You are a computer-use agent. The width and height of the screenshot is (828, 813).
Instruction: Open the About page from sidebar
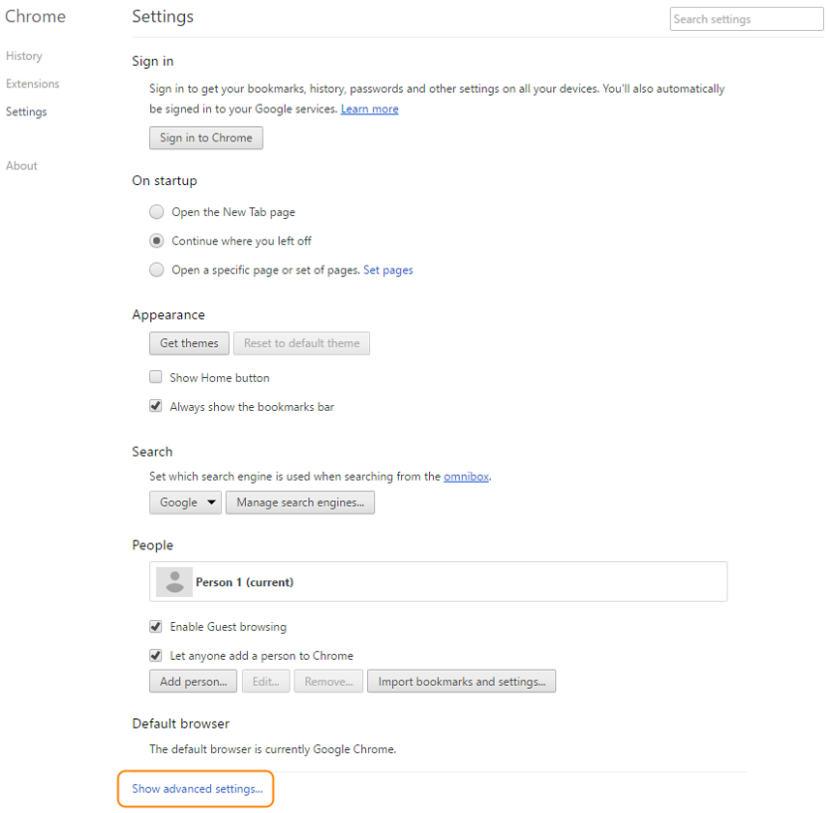[21, 166]
